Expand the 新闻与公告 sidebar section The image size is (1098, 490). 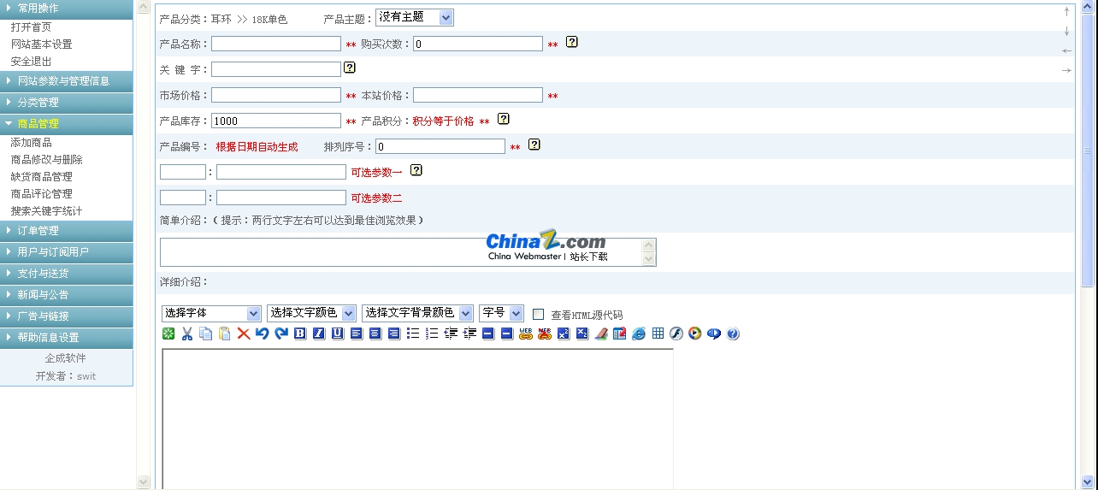click(x=67, y=295)
